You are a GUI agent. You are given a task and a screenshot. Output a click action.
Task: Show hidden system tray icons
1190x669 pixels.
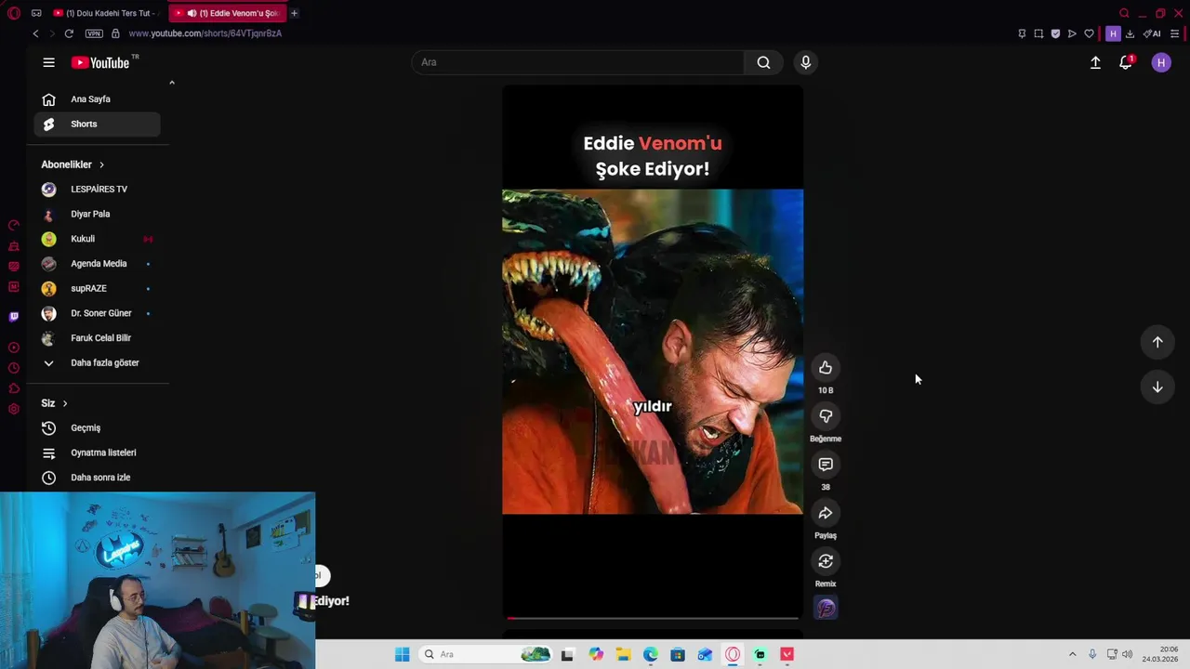(x=1072, y=654)
